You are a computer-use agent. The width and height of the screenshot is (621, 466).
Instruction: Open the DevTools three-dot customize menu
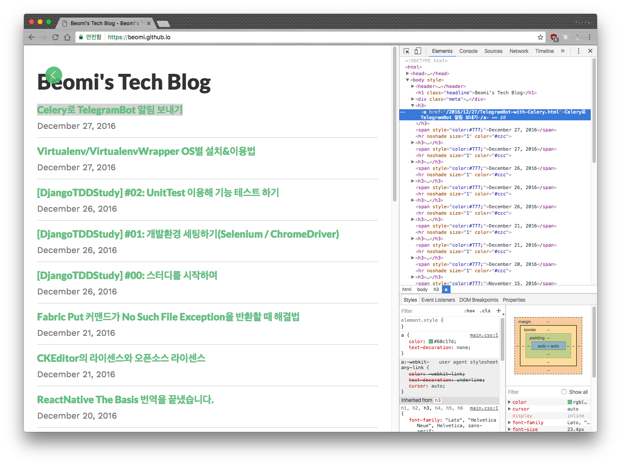578,51
